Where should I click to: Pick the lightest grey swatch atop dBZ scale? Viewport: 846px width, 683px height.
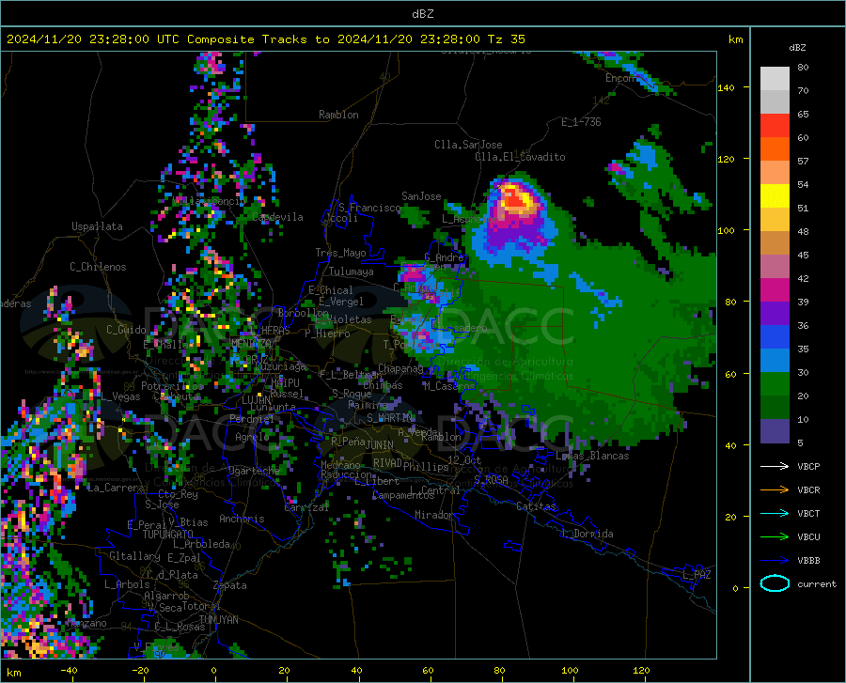[x=775, y=79]
